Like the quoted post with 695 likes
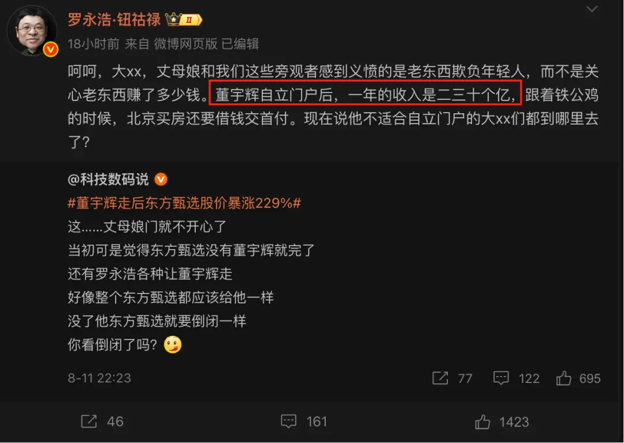 [x=578, y=378]
